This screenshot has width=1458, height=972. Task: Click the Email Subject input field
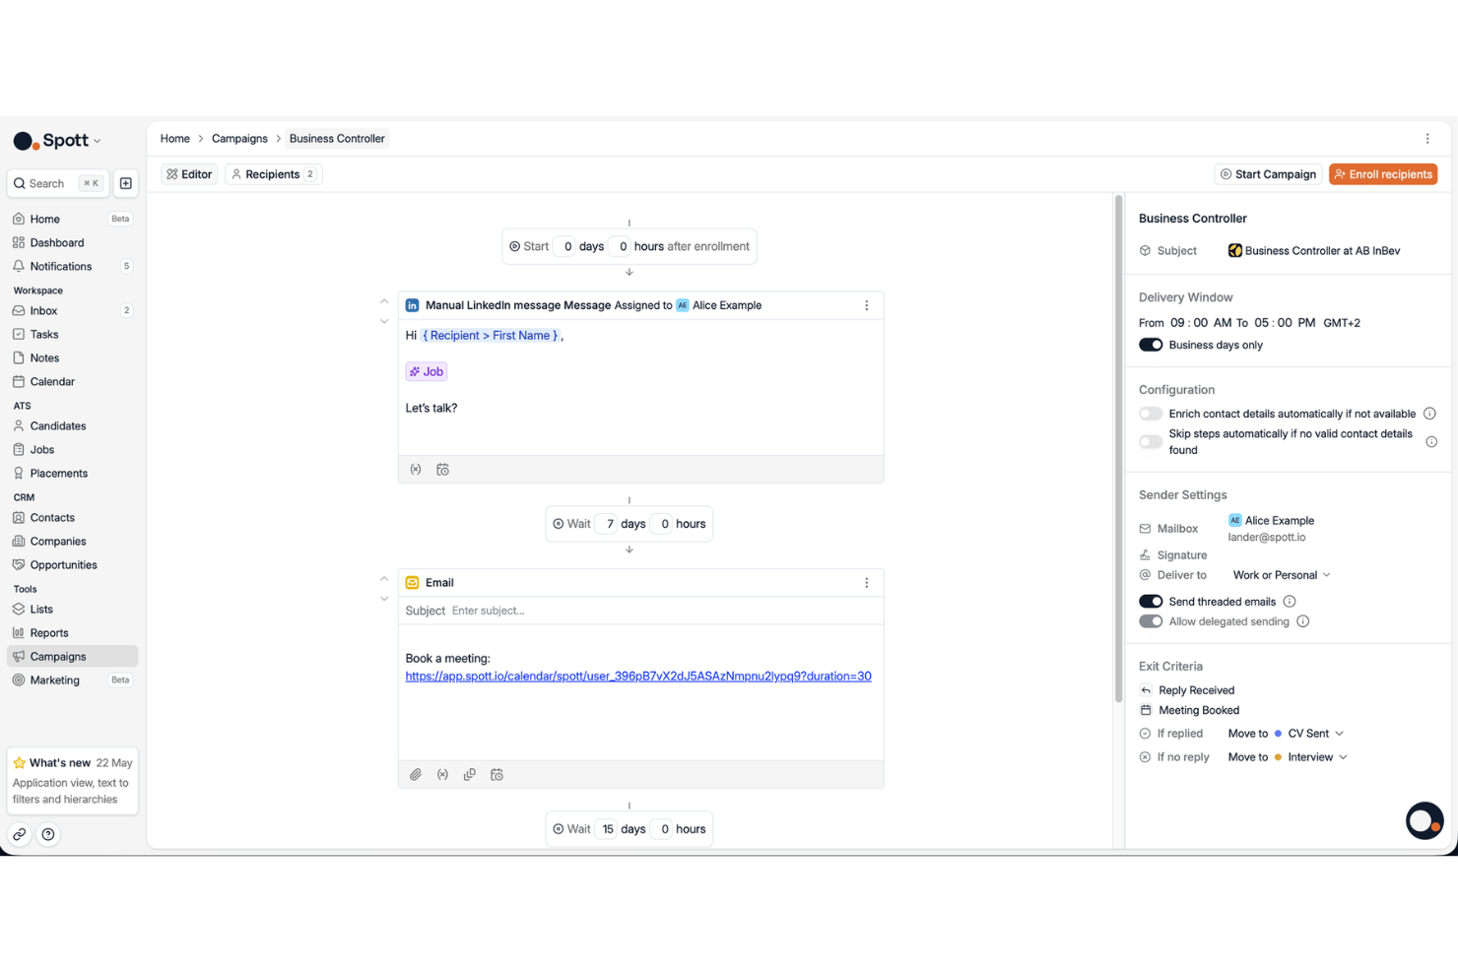point(663,611)
